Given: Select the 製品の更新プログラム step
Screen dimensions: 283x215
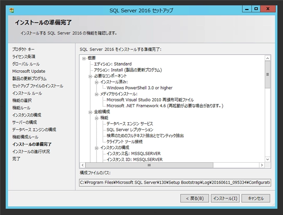Looking at the screenshot, I should point(29,79).
